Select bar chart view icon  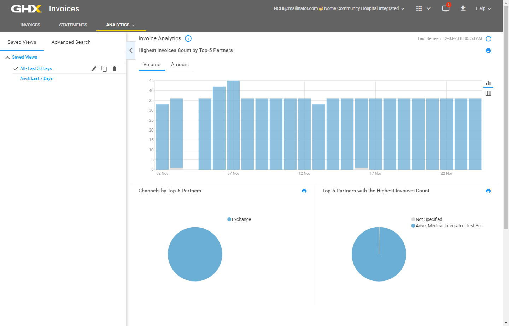[488, 83]
